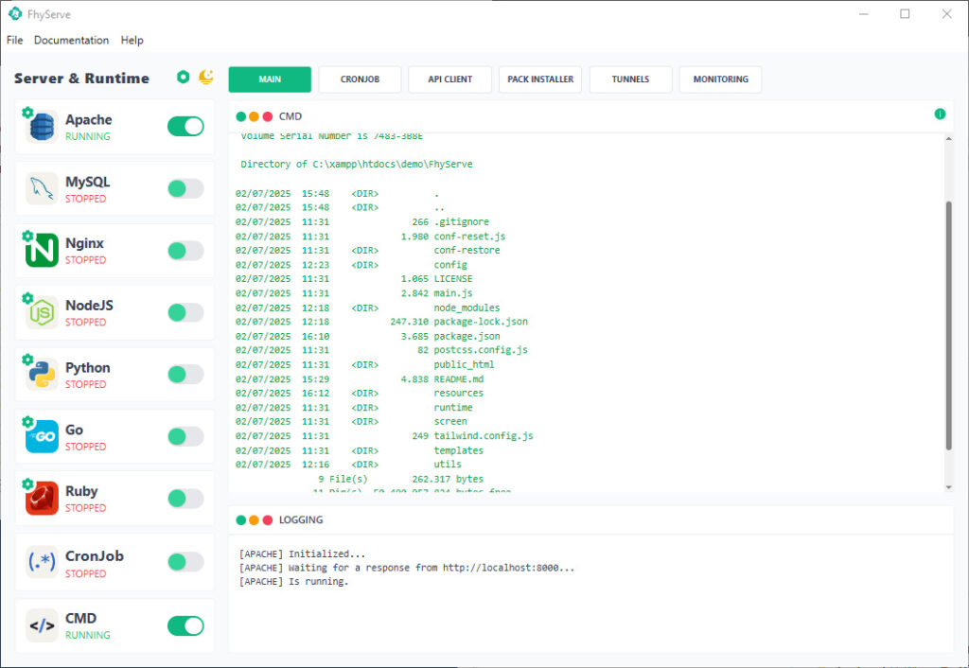This screenshot has width=969, height=668.
Task: Click the Apache server icon
Action: point(42,127)
